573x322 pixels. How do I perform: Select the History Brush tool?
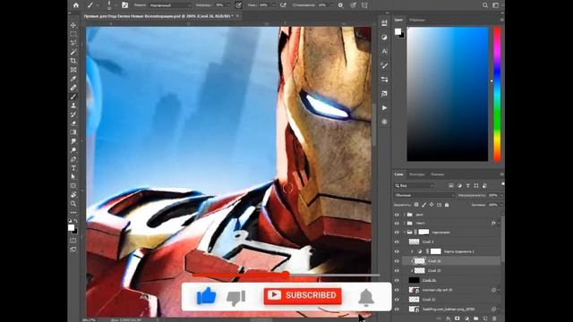(73, 114)
